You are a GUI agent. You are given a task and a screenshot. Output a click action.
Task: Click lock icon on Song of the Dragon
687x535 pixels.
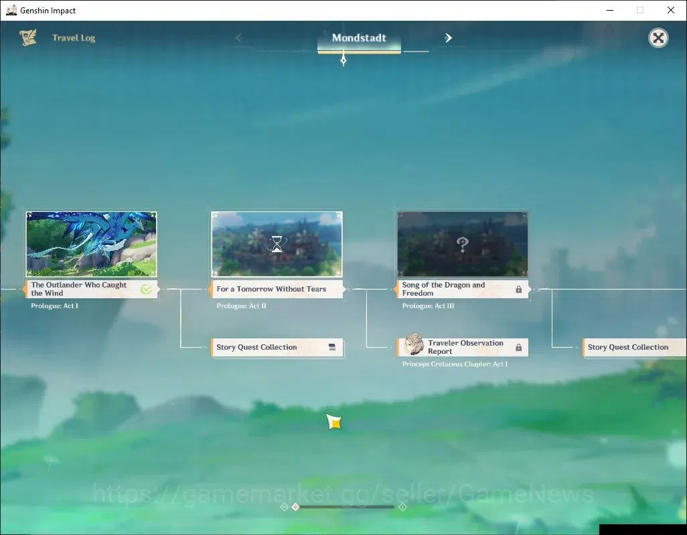(519, 289)
